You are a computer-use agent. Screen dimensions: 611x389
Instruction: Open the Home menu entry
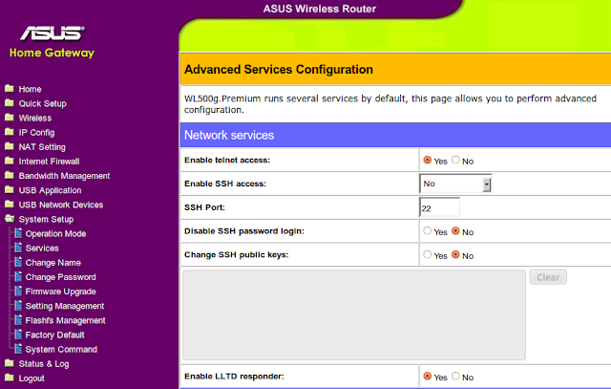coord(30,89)
